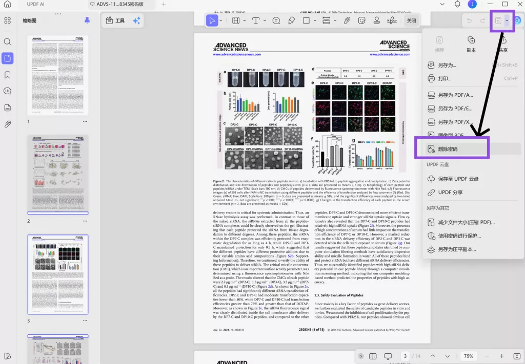The height and width of the screenshot is (364, 525).
Task: Open the comment note tool
Action: tap(276, 20)
